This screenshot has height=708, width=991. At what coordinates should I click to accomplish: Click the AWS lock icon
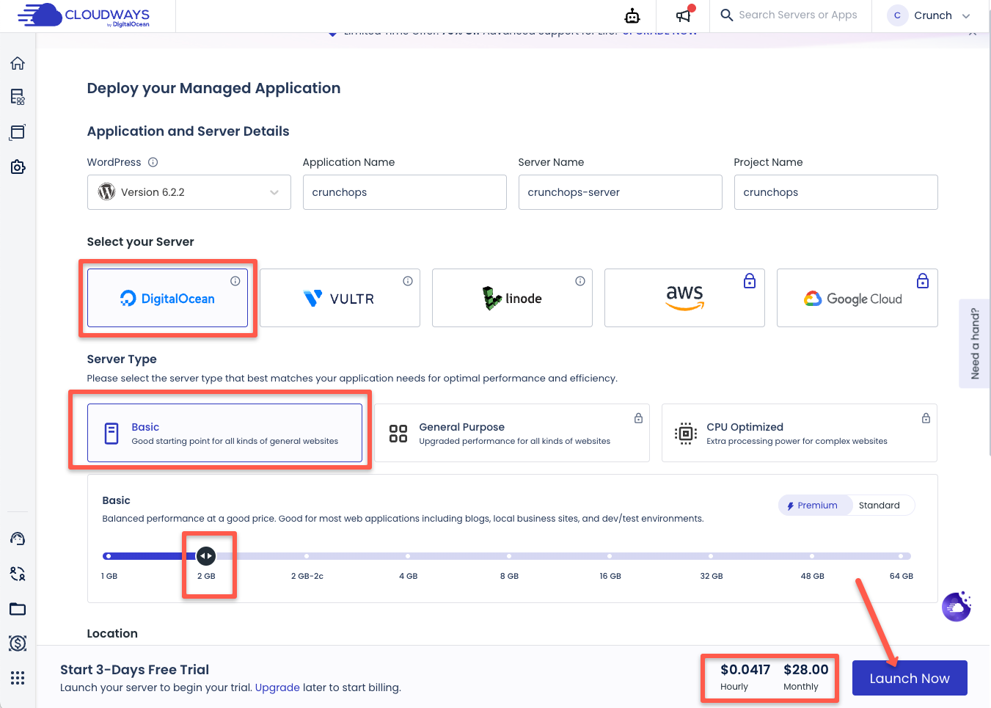(x=750, y=280)
